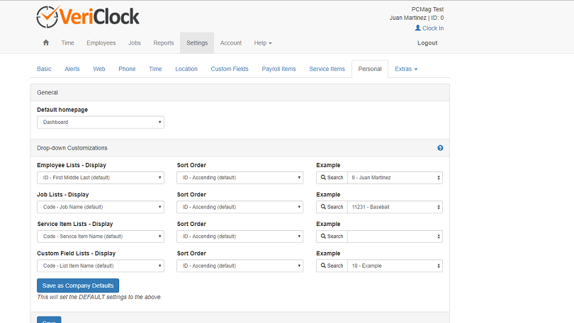Expand the Extras tab dropdown

[406, 69]
